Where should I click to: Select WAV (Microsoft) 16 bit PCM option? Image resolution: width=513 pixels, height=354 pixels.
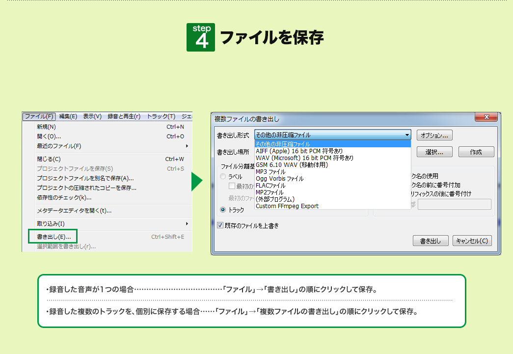(332, 158)
